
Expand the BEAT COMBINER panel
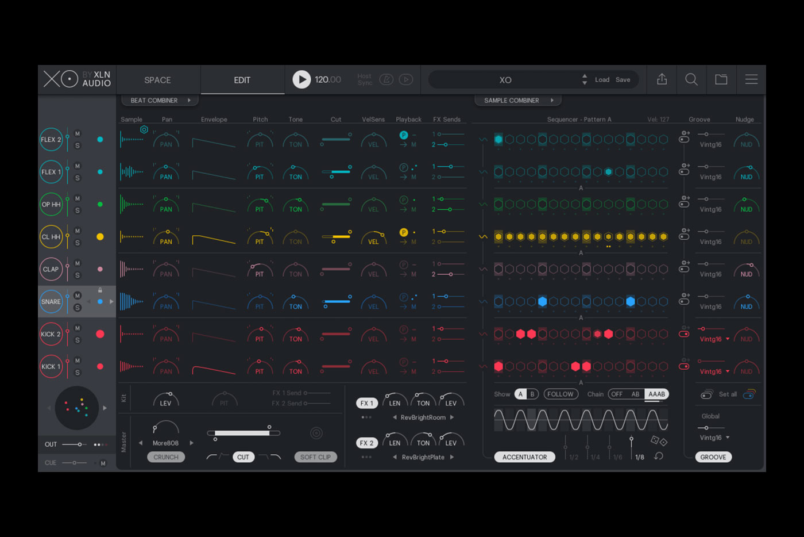[x=160, y=100]
